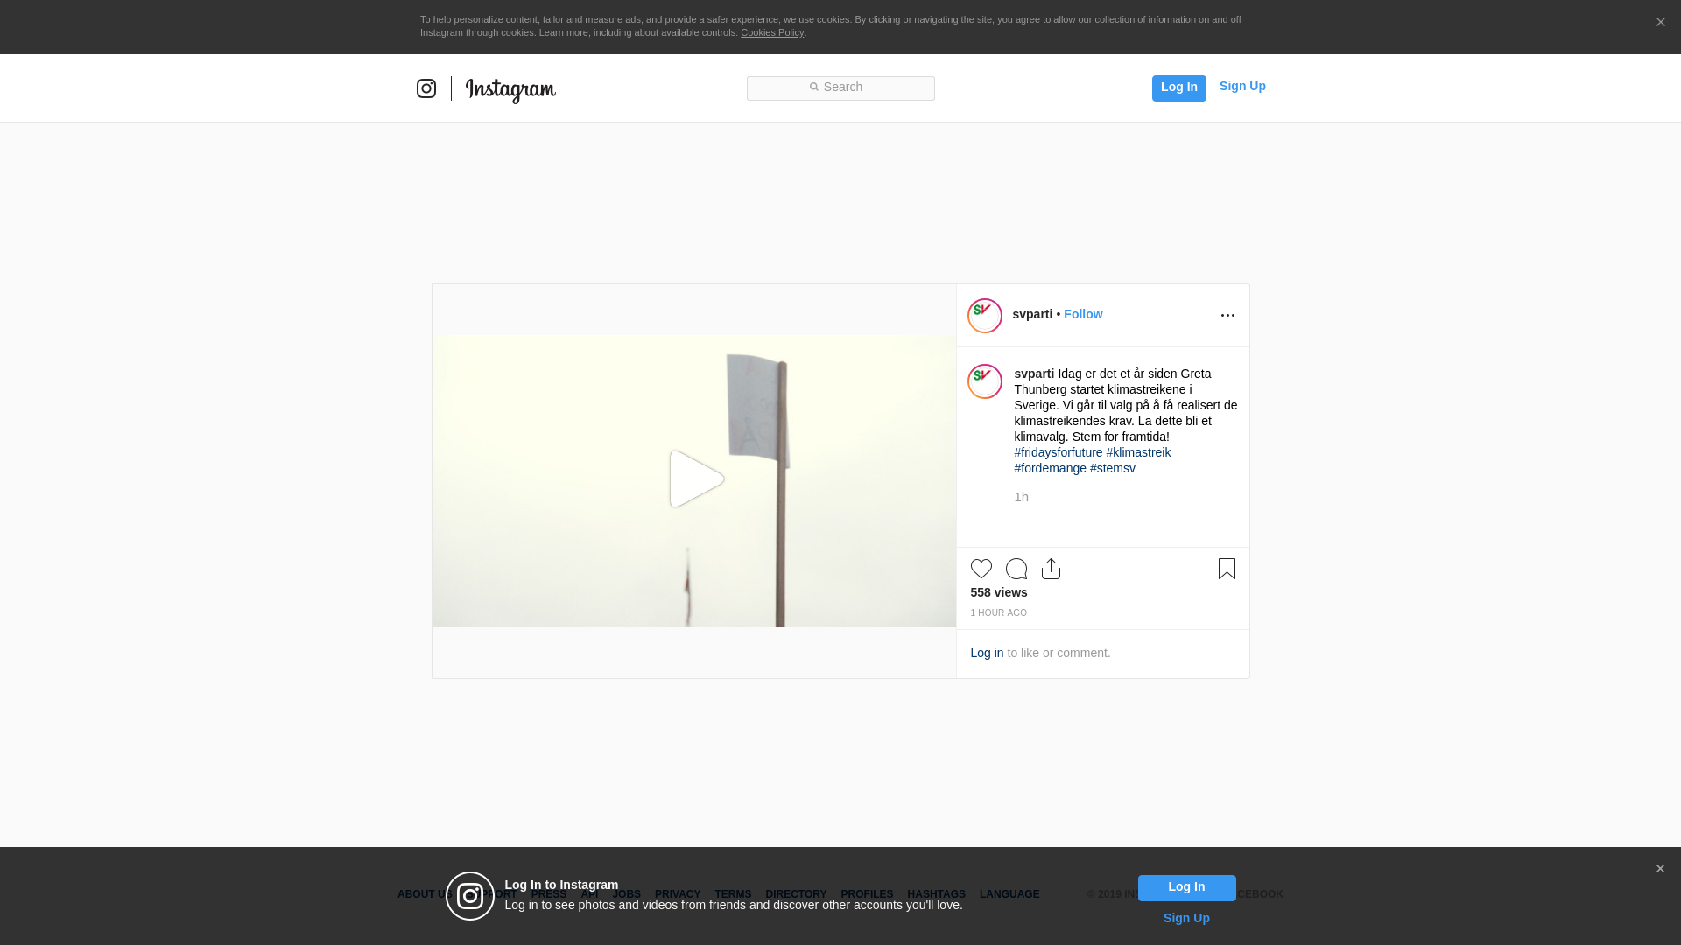Click the Search input field
Viewport: 1681px width, 945px height.
[840, 87]
